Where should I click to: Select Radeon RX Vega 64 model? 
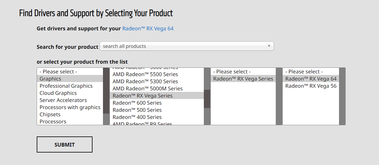coord(311,79)
